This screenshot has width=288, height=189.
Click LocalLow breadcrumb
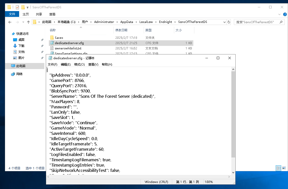146,22
